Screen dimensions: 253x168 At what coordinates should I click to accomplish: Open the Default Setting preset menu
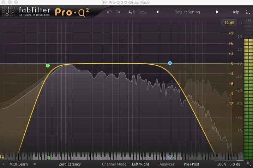tap(187, 12)
